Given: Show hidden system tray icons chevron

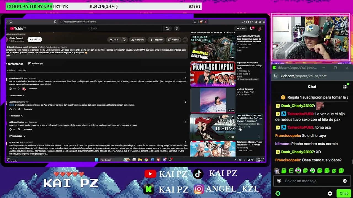Looking at the screenshot, I should tap(235, 160).
